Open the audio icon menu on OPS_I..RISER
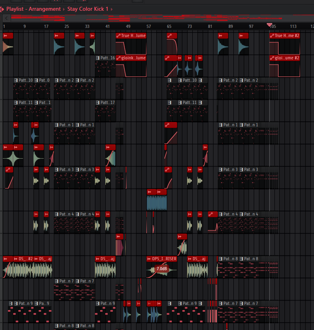 (149, 259)
